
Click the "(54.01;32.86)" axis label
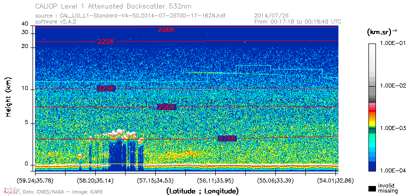(335, 180)
